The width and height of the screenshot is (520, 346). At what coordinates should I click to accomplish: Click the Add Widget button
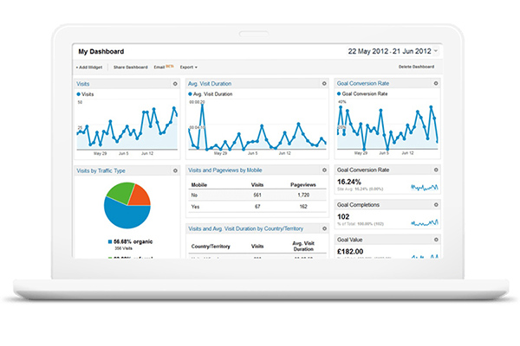point(90,67)
